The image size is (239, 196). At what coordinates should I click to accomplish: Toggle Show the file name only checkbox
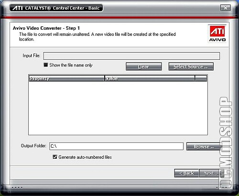[x=46, y=65]
